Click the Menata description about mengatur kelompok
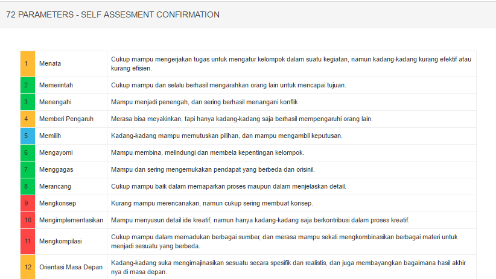Image resolution: width=496 pixels, height=279 pixels. (291, 64)
